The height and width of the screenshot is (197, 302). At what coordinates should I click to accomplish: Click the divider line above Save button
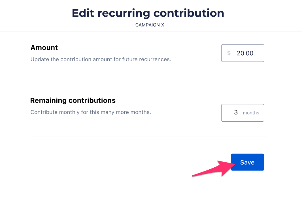tap(148, 137)
